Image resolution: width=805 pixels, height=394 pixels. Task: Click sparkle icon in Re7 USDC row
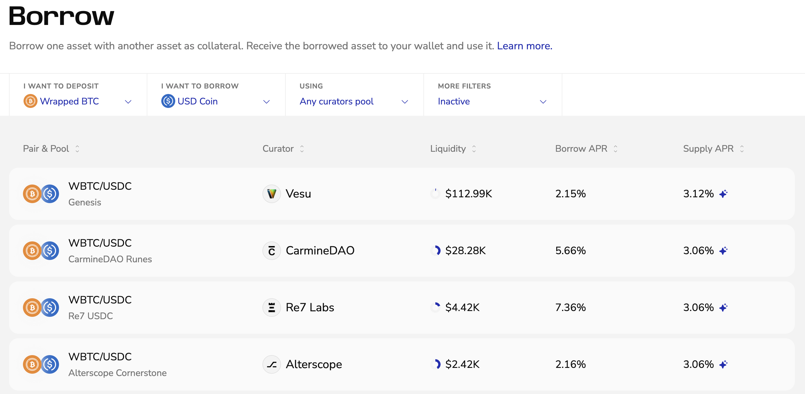click(x=723, y=308)
